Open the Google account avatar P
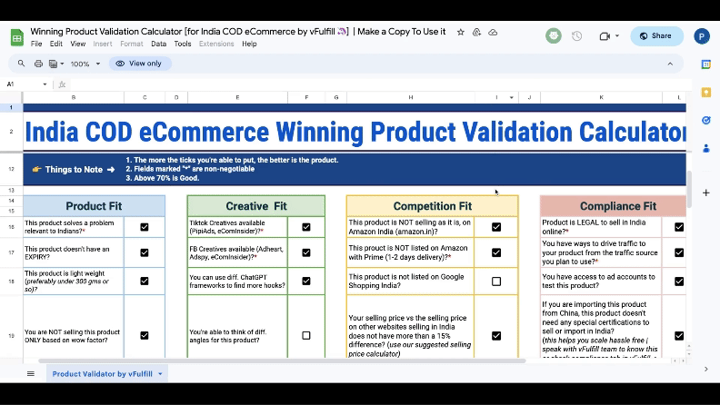The height and width of the screenshot is (405, 720). click(x=702, y=35)
